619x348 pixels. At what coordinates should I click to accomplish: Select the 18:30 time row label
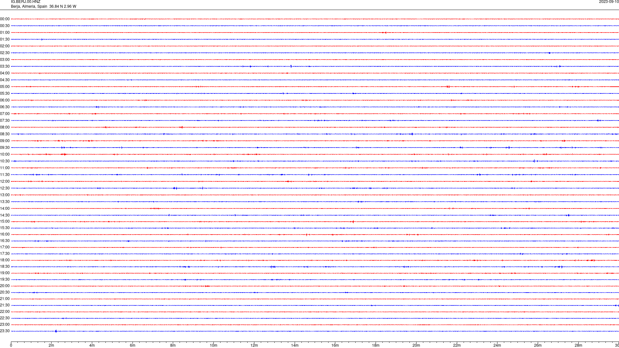pos(5,266)
